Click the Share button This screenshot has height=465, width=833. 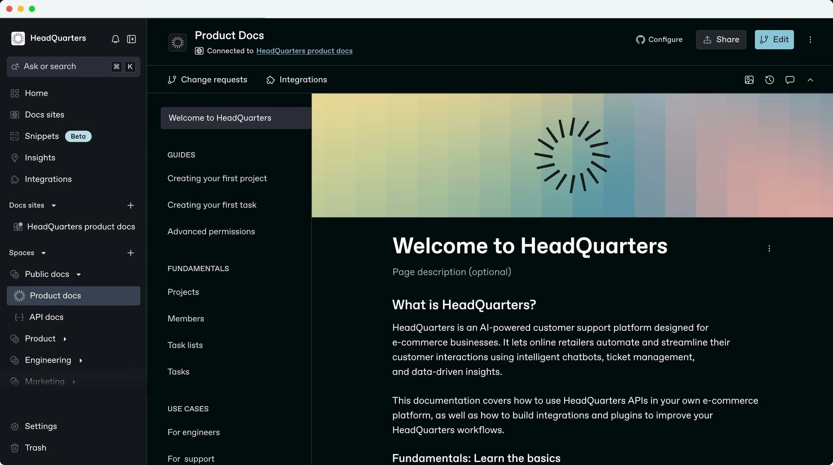coord(721,39)
